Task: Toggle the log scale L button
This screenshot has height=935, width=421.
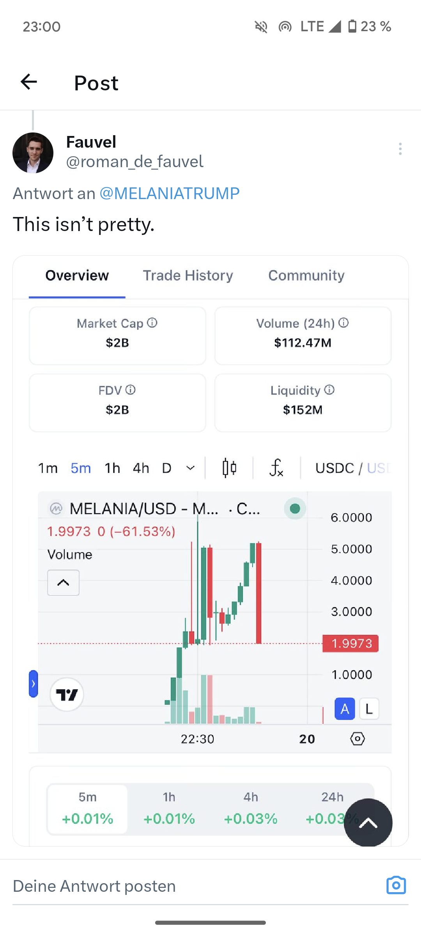Action: (x=369, y=709)
